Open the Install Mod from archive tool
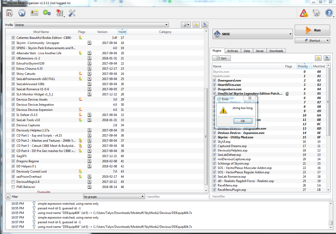 coord(9,13)
